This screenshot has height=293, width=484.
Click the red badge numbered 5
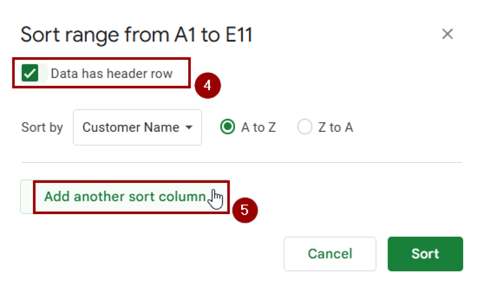pyautogui.click(x=245, y=211)
